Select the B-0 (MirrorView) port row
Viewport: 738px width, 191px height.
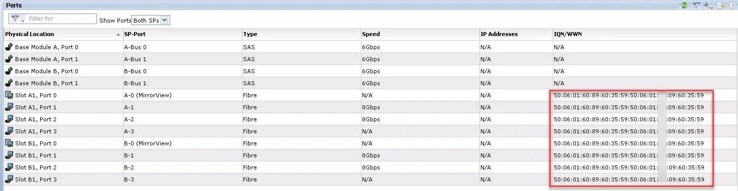(x=369, y=143)
